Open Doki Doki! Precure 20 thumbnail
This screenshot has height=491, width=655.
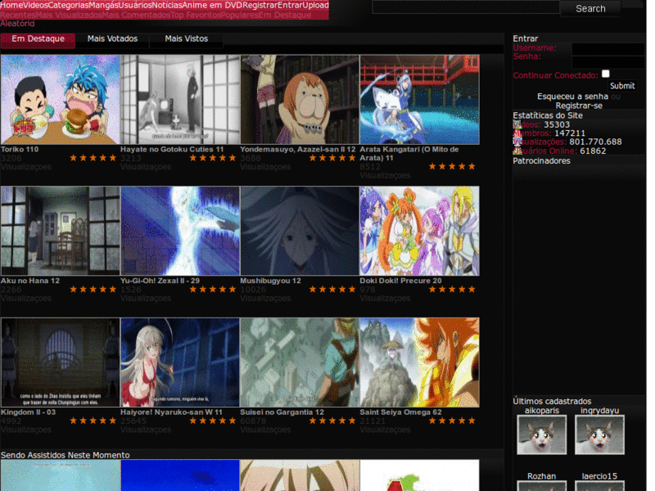coord(419,231)
